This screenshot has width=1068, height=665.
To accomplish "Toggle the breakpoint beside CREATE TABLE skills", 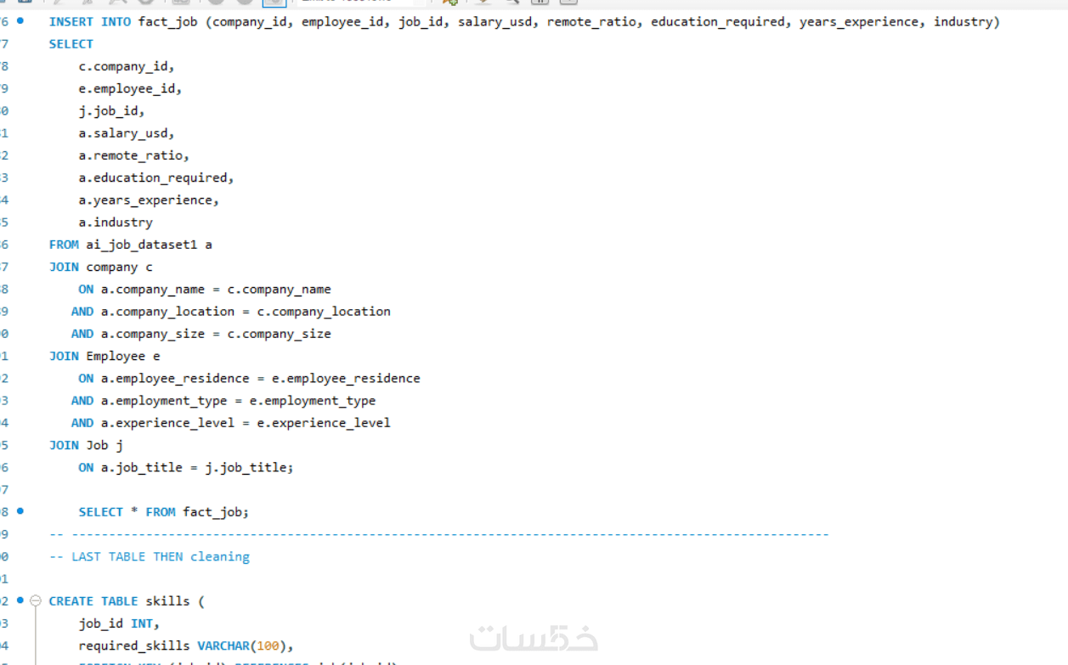I will pyautogui.click(x=20, y=600).
